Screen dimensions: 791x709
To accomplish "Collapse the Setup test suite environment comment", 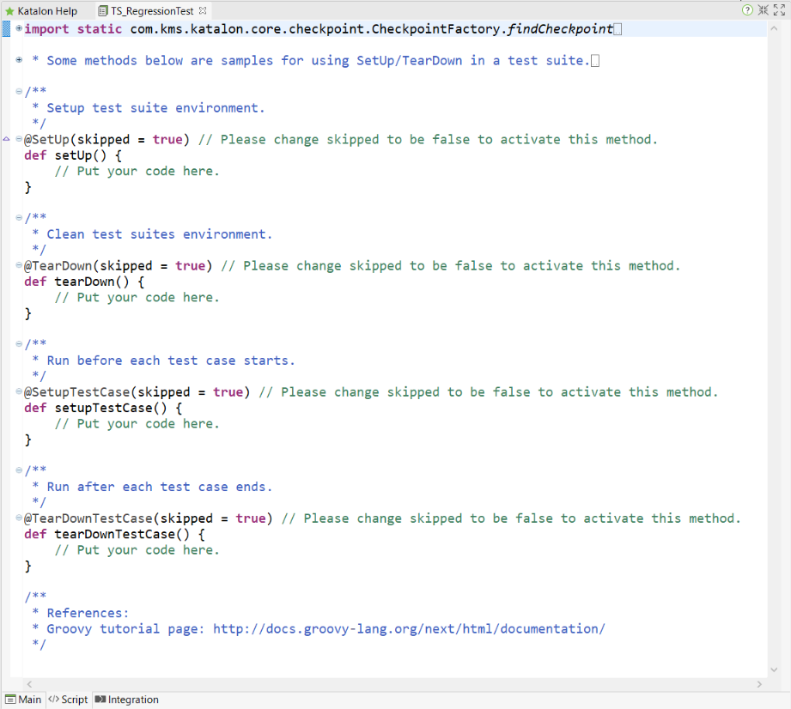I will pyautogui.click(x=19, y=91).
